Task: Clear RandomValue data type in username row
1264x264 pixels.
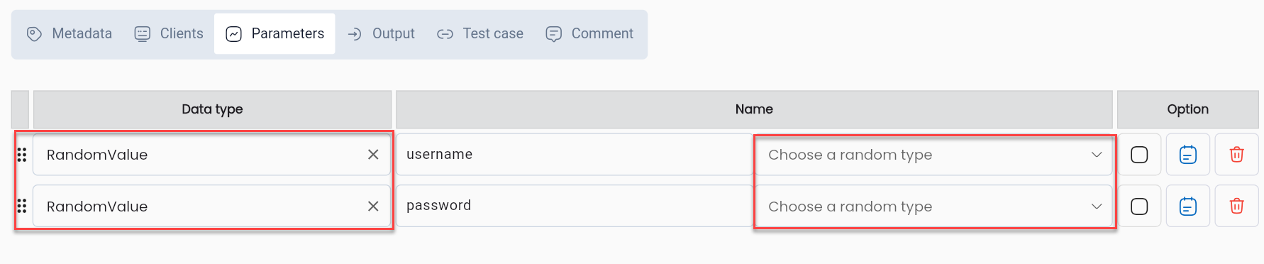Action: coord(373,155)
